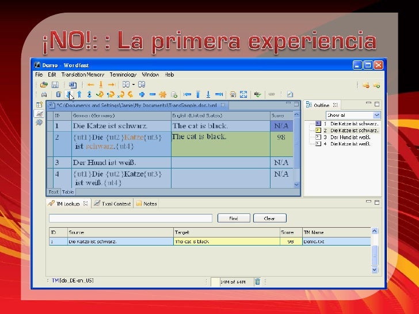Screen dimensions: 419x314
Task: Maximize the Outline panel
Action: pyautogui.click(x=377, y=104)
